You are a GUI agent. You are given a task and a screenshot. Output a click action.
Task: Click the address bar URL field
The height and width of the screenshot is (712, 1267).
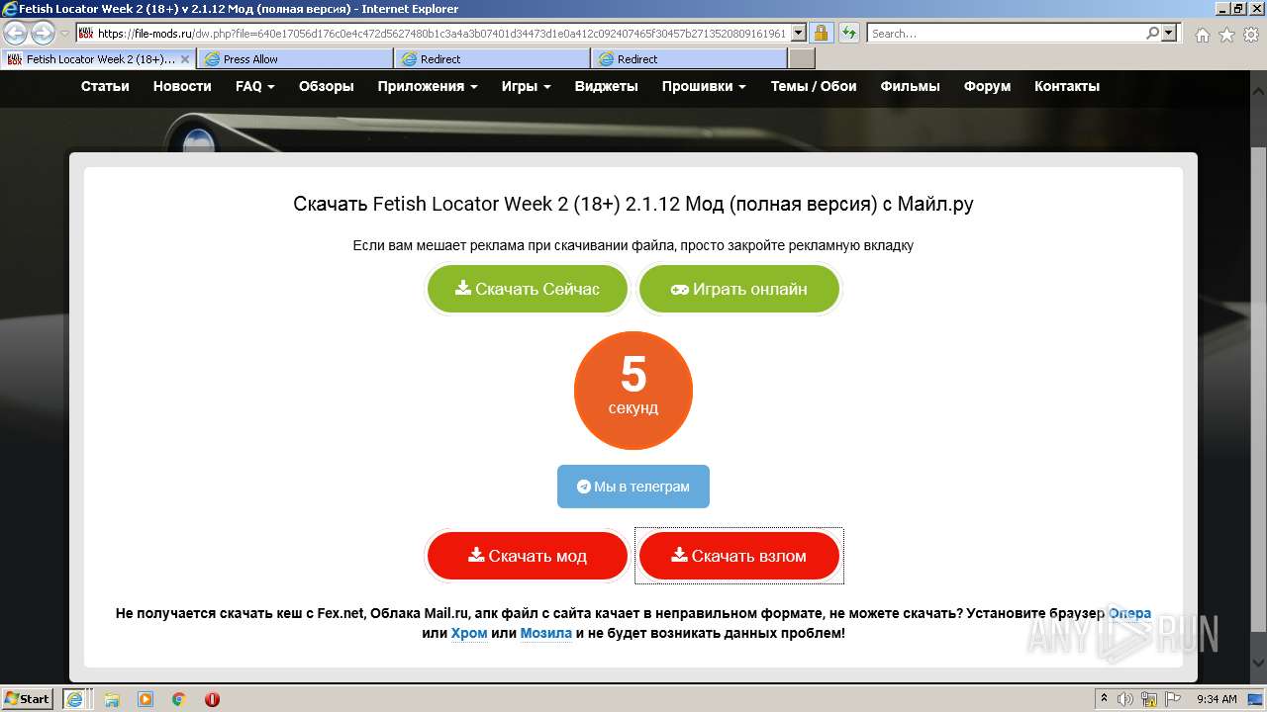click(442, 34)
